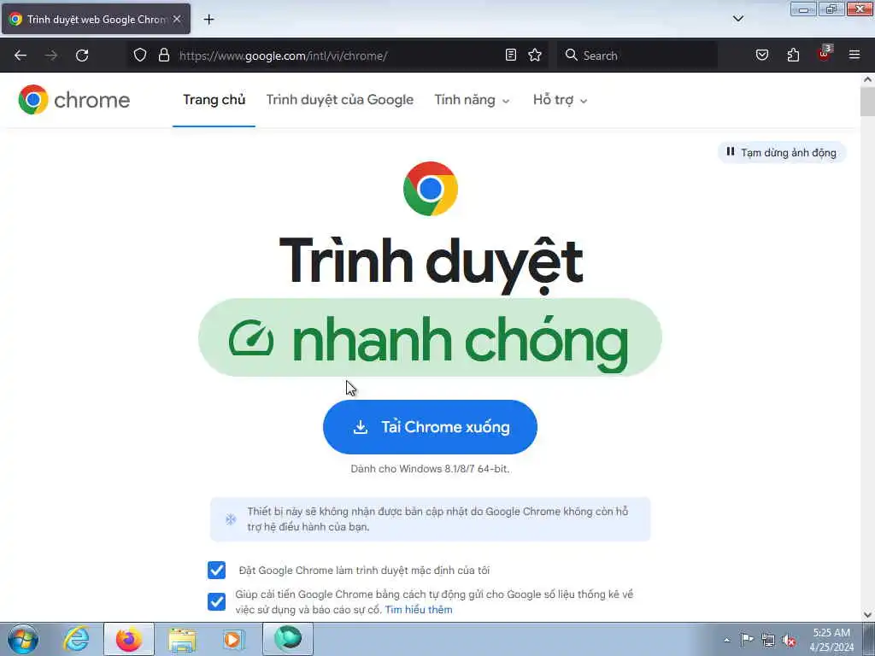Open the tracking protection shield icon
Screen dimensions: 875x656
[x=140, y=55]
